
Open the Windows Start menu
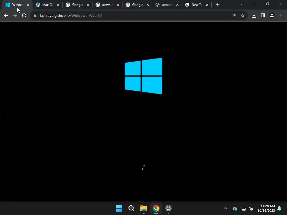119,208
